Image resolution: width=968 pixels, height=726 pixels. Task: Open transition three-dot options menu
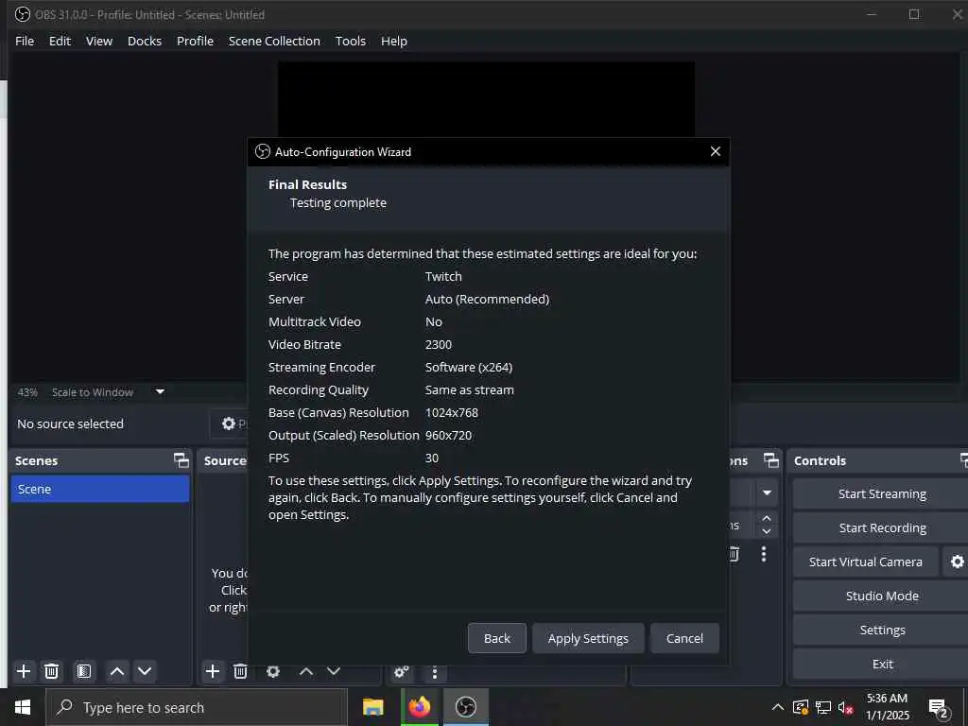pyautogui.click(x=764, y=554)
